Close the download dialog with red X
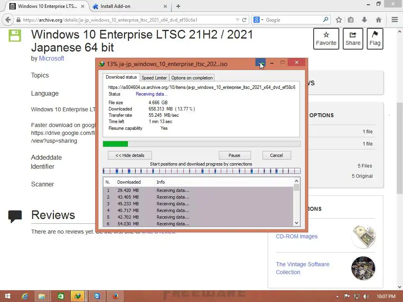This screenshot has height=302, width=403. pyautogui.click(x=297, y=62)
